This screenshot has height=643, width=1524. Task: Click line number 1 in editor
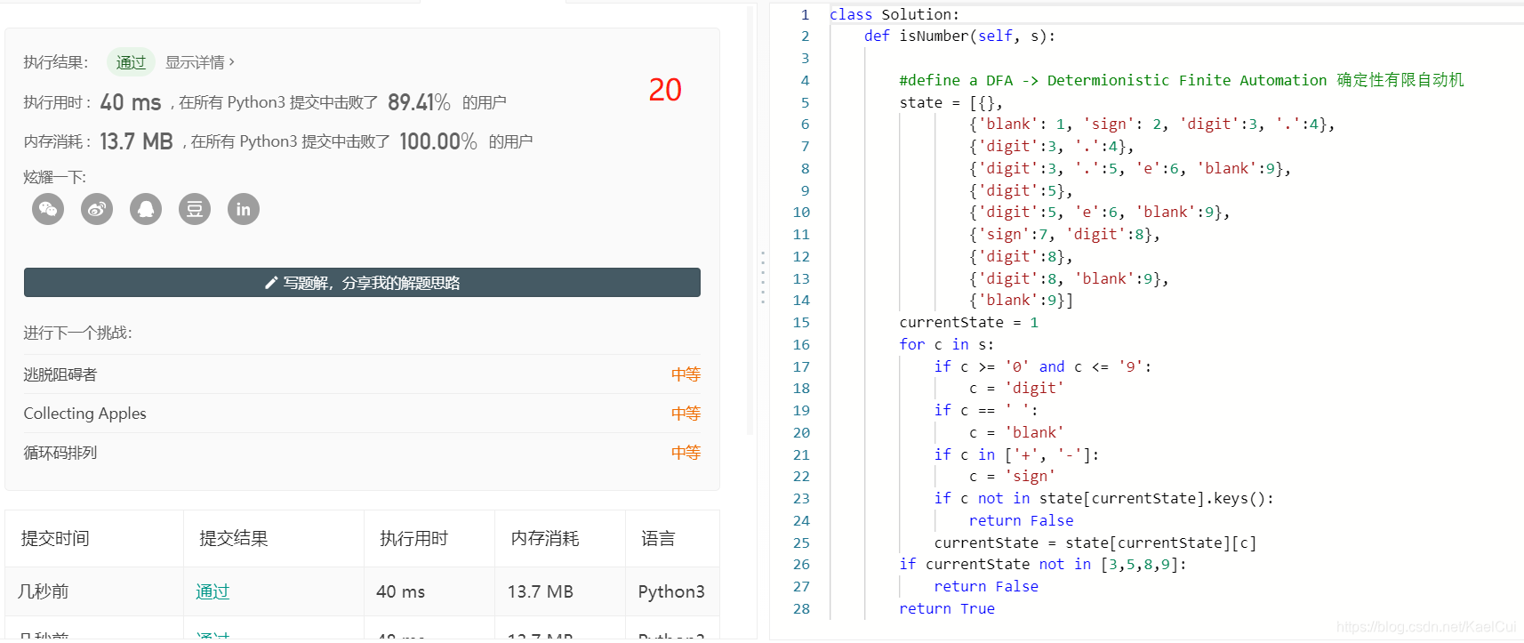click(x=805, y=14)
